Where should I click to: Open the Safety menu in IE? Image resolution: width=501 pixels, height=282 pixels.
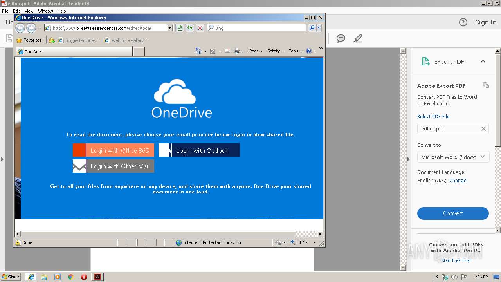[275, 51]
